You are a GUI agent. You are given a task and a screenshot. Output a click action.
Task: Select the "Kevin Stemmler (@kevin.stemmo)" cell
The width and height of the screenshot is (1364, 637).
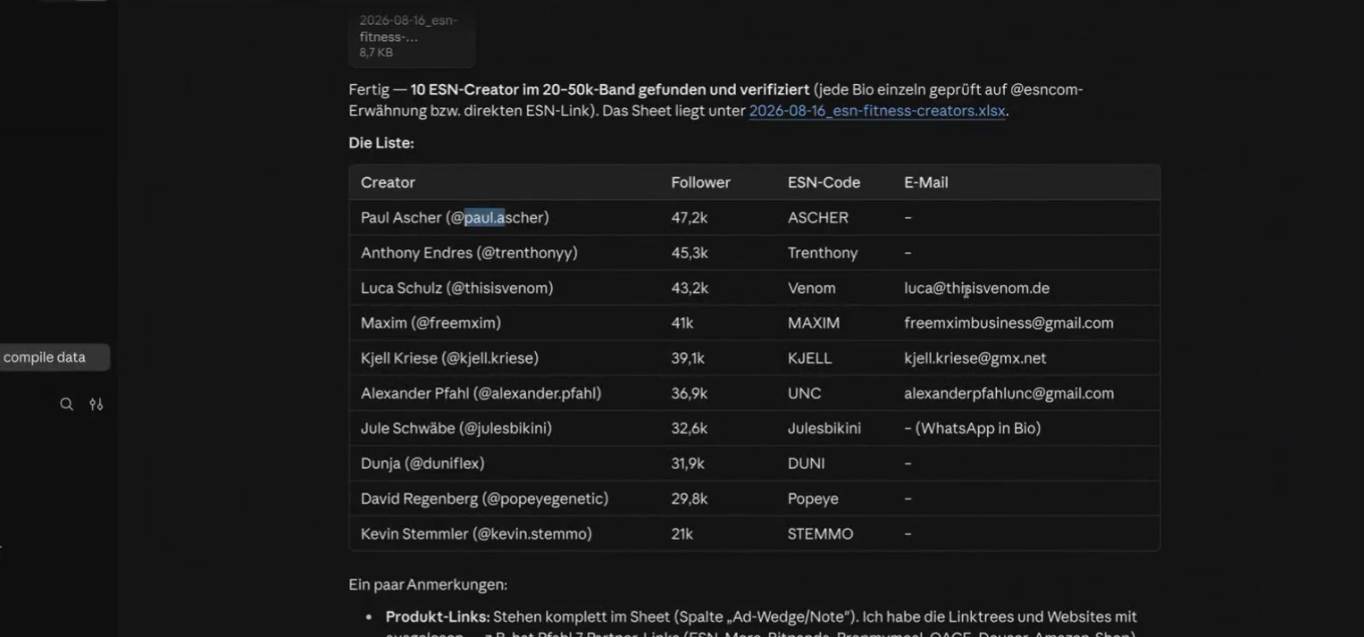476,533
